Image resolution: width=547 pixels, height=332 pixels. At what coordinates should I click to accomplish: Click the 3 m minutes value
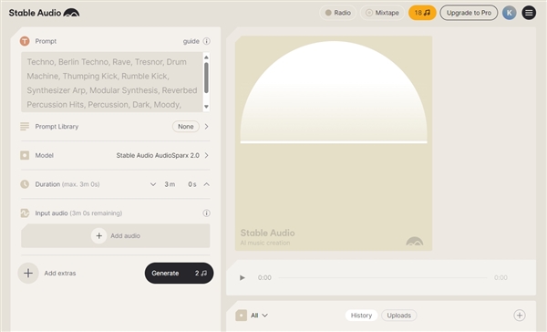(x=170, y=184)
